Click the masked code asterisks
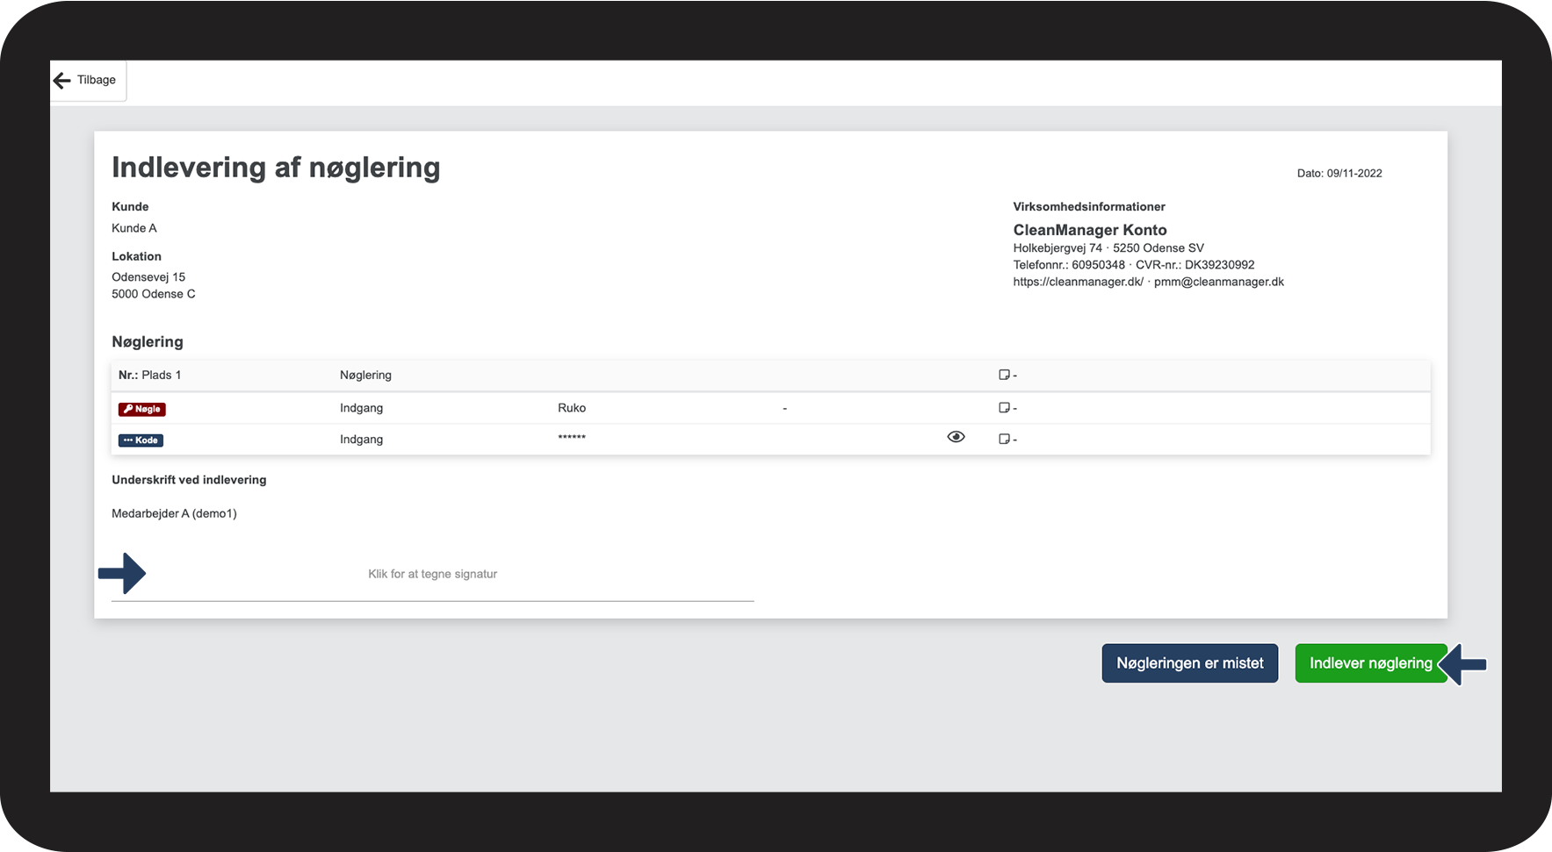Screen dimensions: 1552x852 coord(572,437)
